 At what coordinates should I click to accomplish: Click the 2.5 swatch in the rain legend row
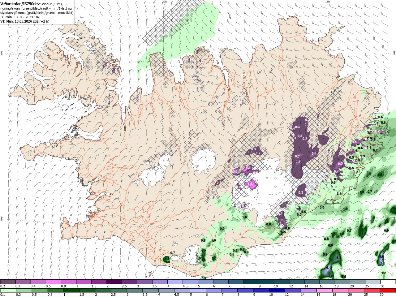[x=118, y=290]
